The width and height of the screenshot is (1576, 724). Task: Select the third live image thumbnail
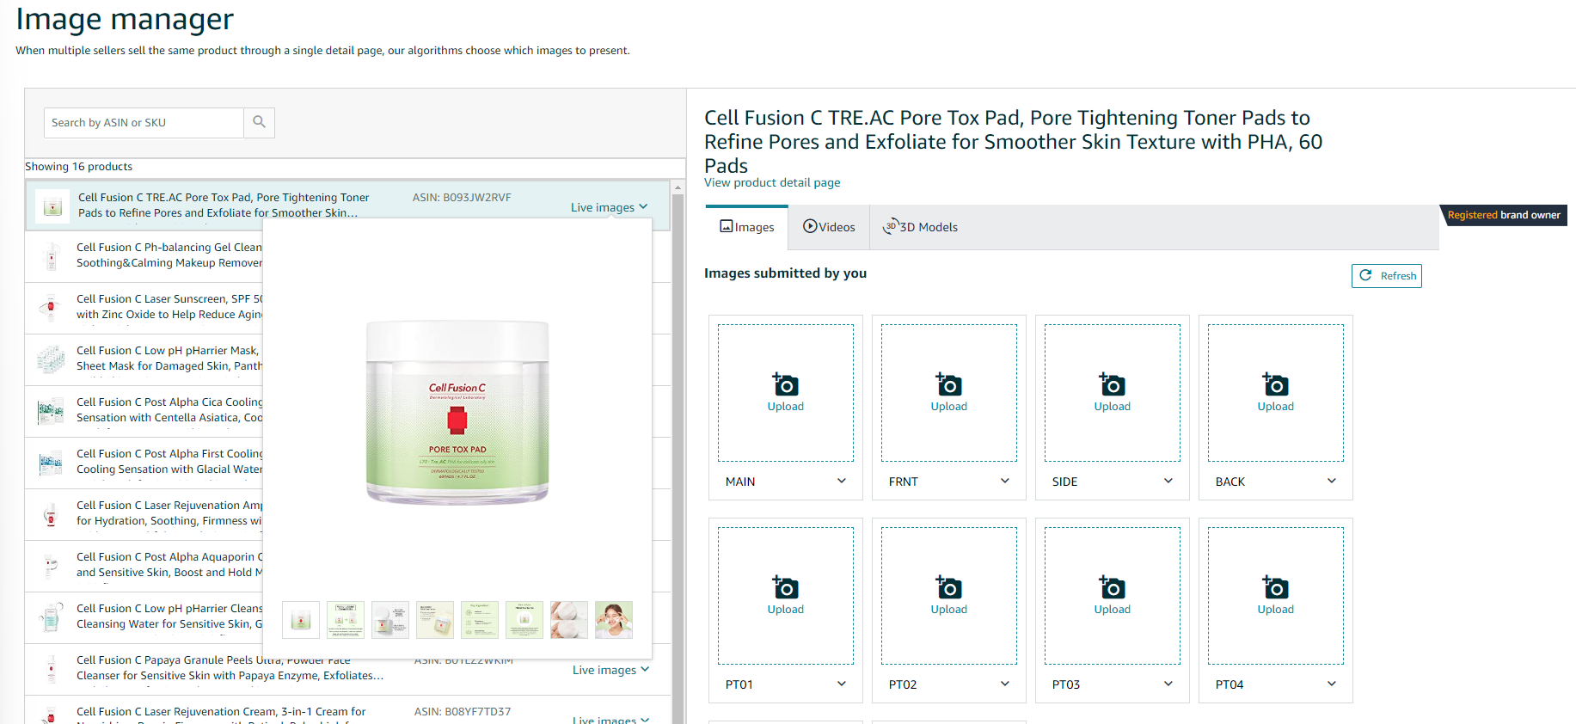(390, 620)
